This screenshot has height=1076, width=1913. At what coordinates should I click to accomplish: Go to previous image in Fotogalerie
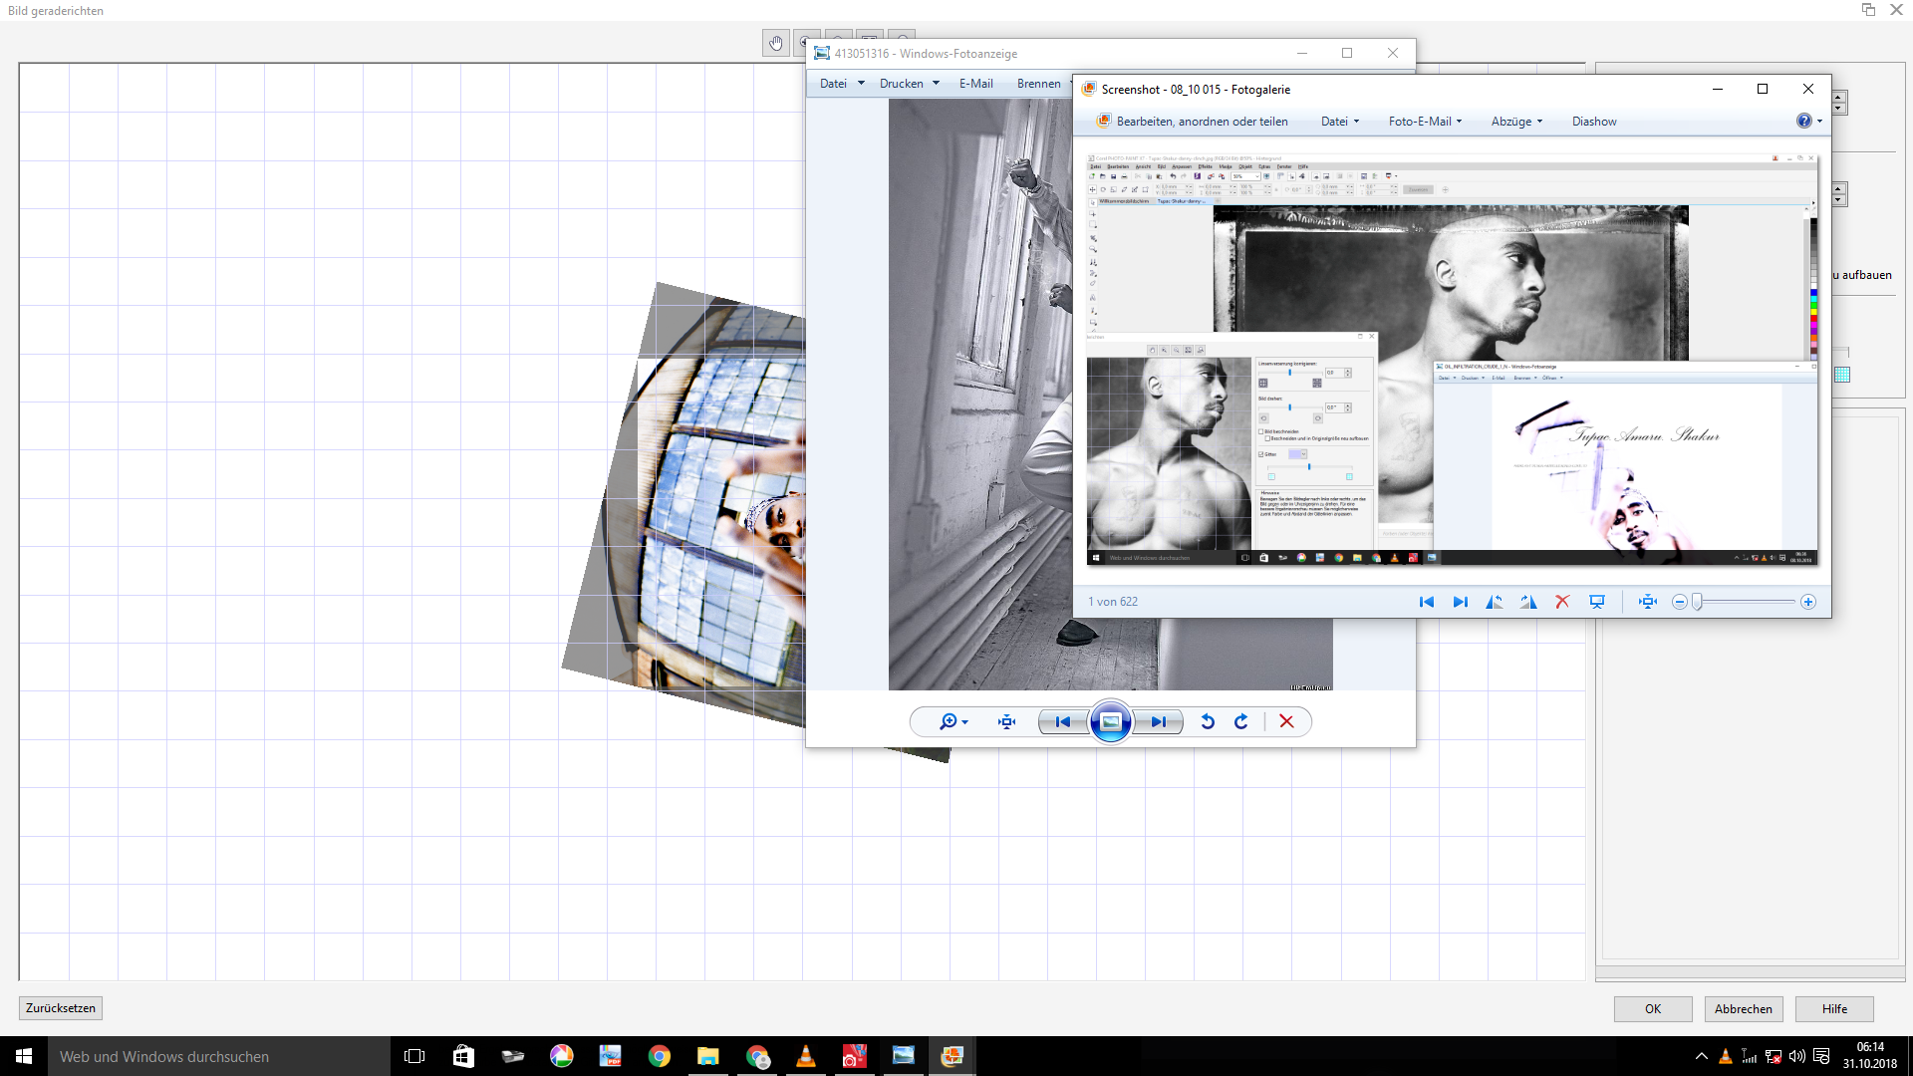pyautogui.click(x=1427, y=602)
